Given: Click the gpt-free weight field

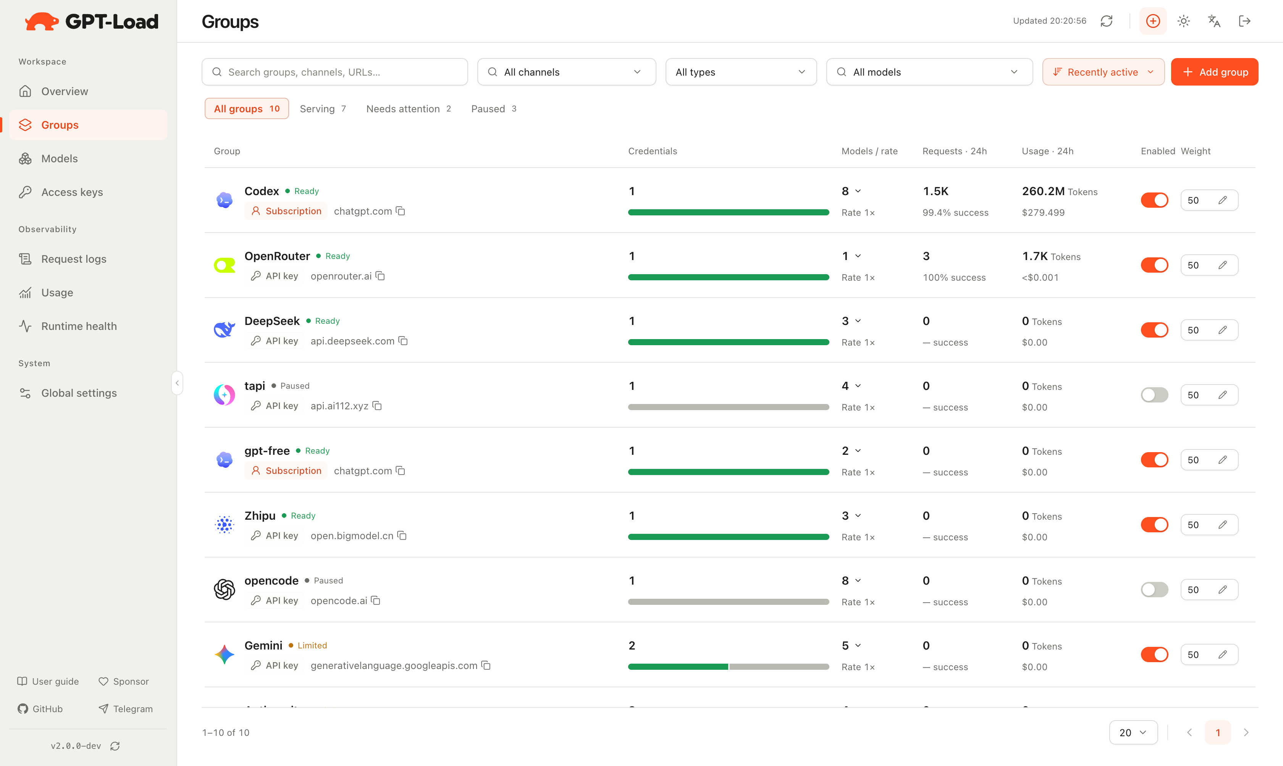Looking at the screenshot, I should [x=1209, y=460].
